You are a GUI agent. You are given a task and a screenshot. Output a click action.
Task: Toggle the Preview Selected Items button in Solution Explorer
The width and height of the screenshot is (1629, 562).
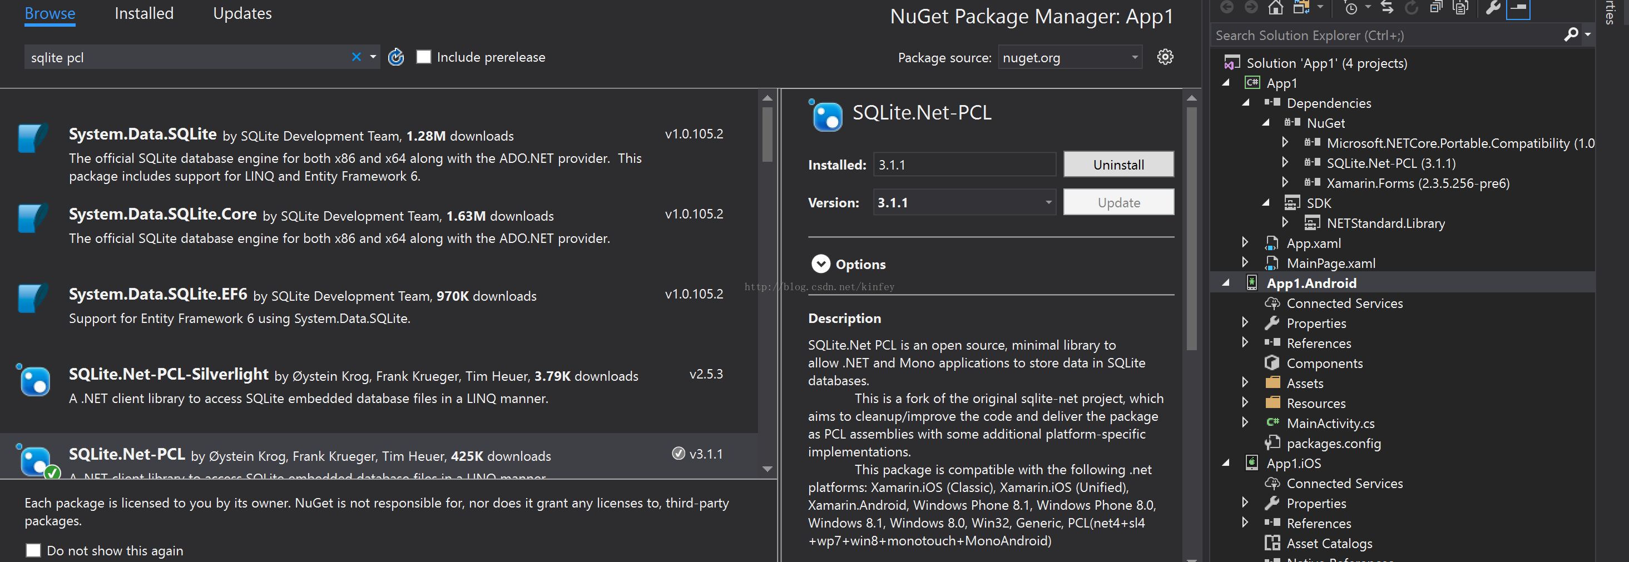(x=1518, y=8)
